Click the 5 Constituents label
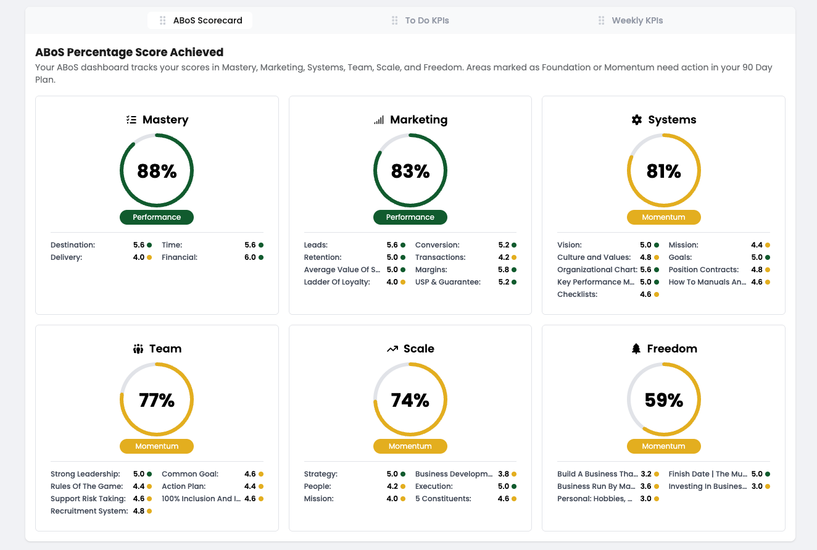The width and height of the screenshot is (817, 550). pos(443,499)
